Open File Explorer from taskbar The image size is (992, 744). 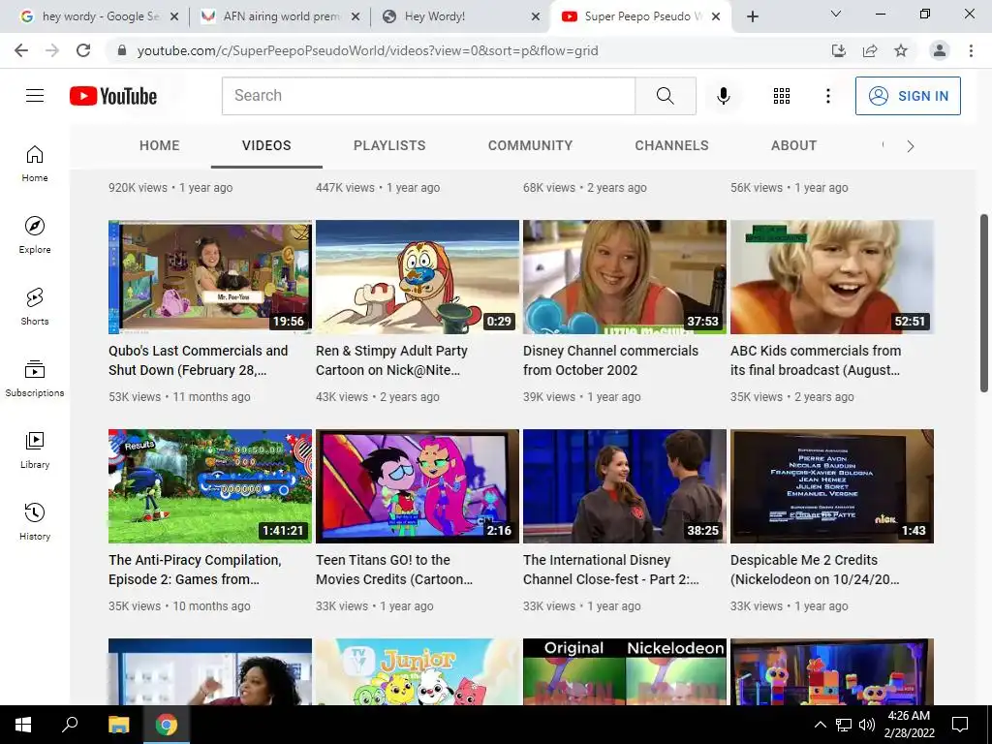(118, 725)
